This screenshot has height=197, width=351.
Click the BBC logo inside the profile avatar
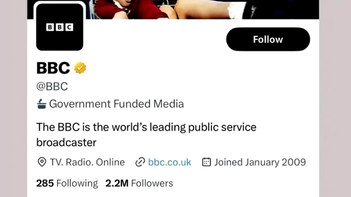(59, 27)
